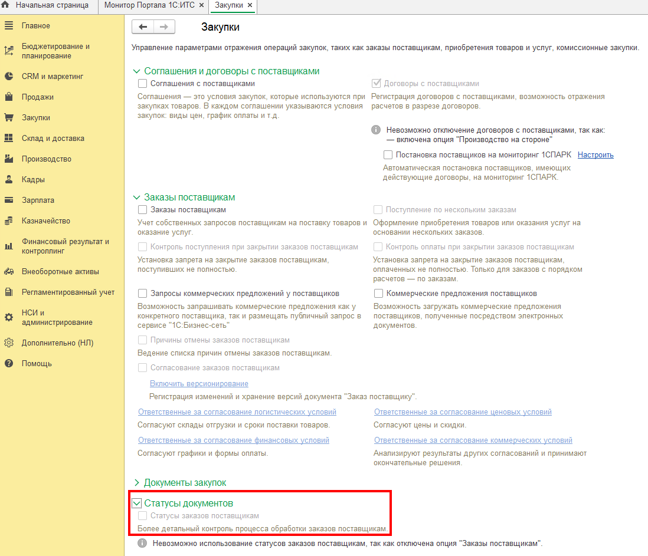Enable Постановка поставщиков на мониторинг 1СПАРК
This screenshot has width=648, height=556.
[x=388, y=155]
